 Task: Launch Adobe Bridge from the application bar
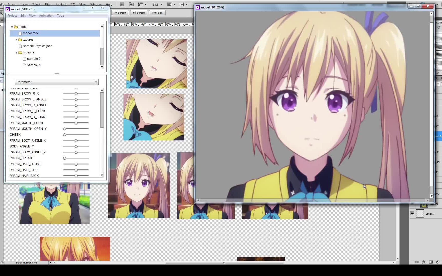click(x=122, y=4)
